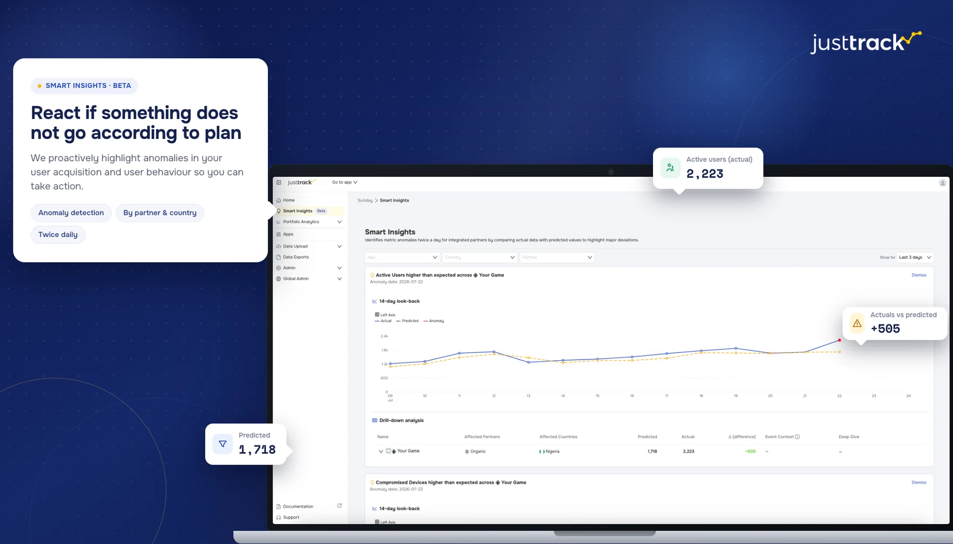Click the Left Axis grid icon
953x544 pixels.
[x=377, y=314]
